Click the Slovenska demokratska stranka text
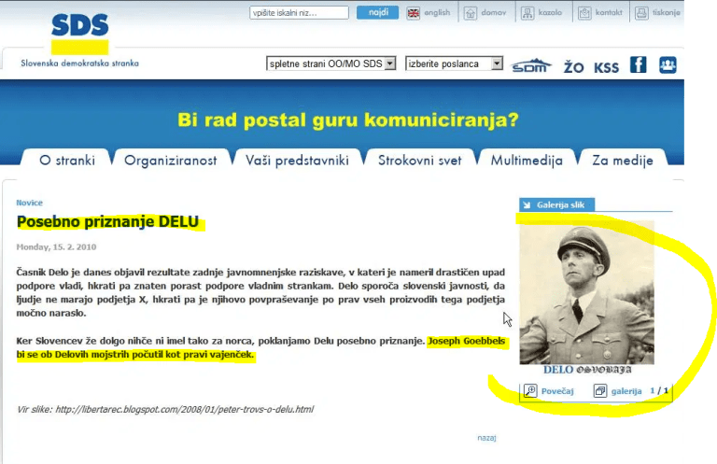The width and height of the screenshot is (717, 464). 79,63
